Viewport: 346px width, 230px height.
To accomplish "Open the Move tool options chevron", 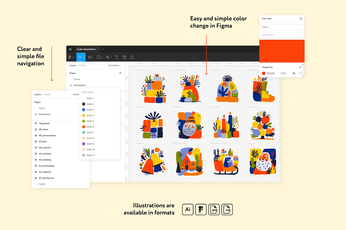I will coord(84,57).
